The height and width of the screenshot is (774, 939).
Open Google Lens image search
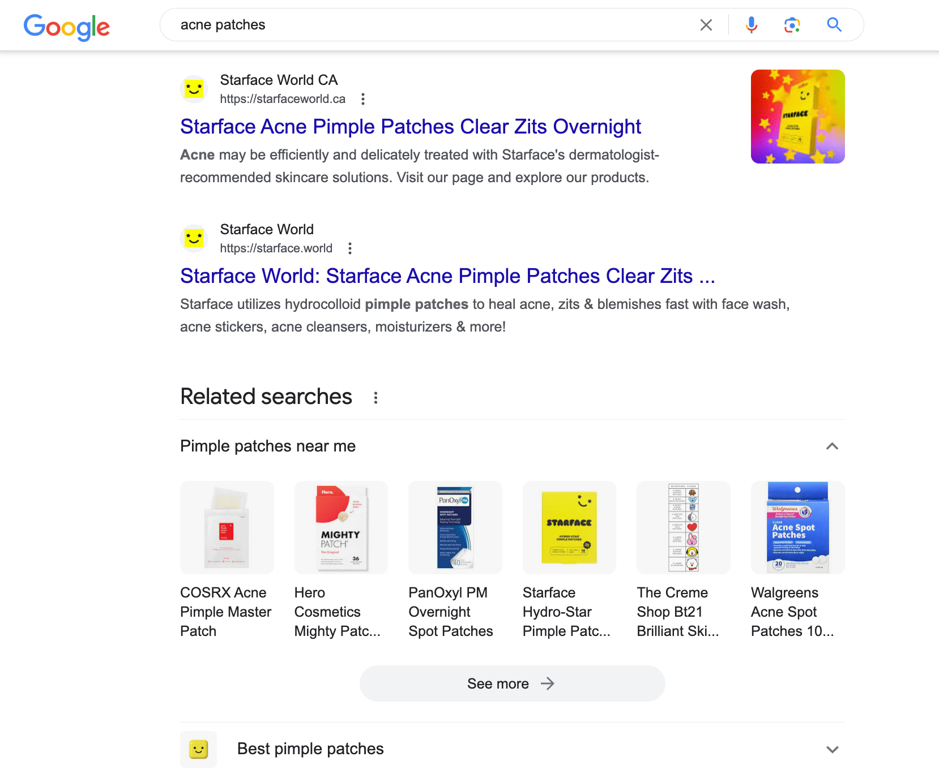point(792,24)
